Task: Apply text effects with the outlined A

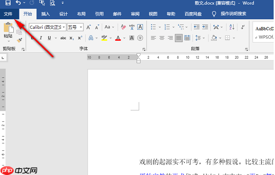Action: click(x=91, y=38)
